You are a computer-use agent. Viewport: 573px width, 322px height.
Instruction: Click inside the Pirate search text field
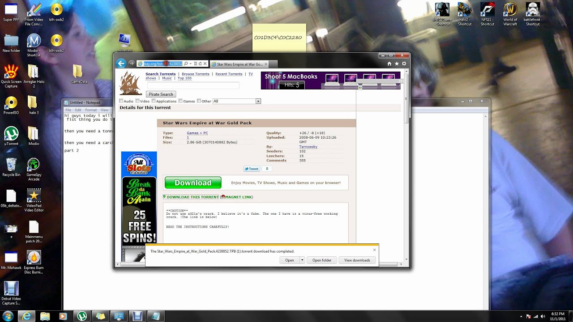(193, 85)
